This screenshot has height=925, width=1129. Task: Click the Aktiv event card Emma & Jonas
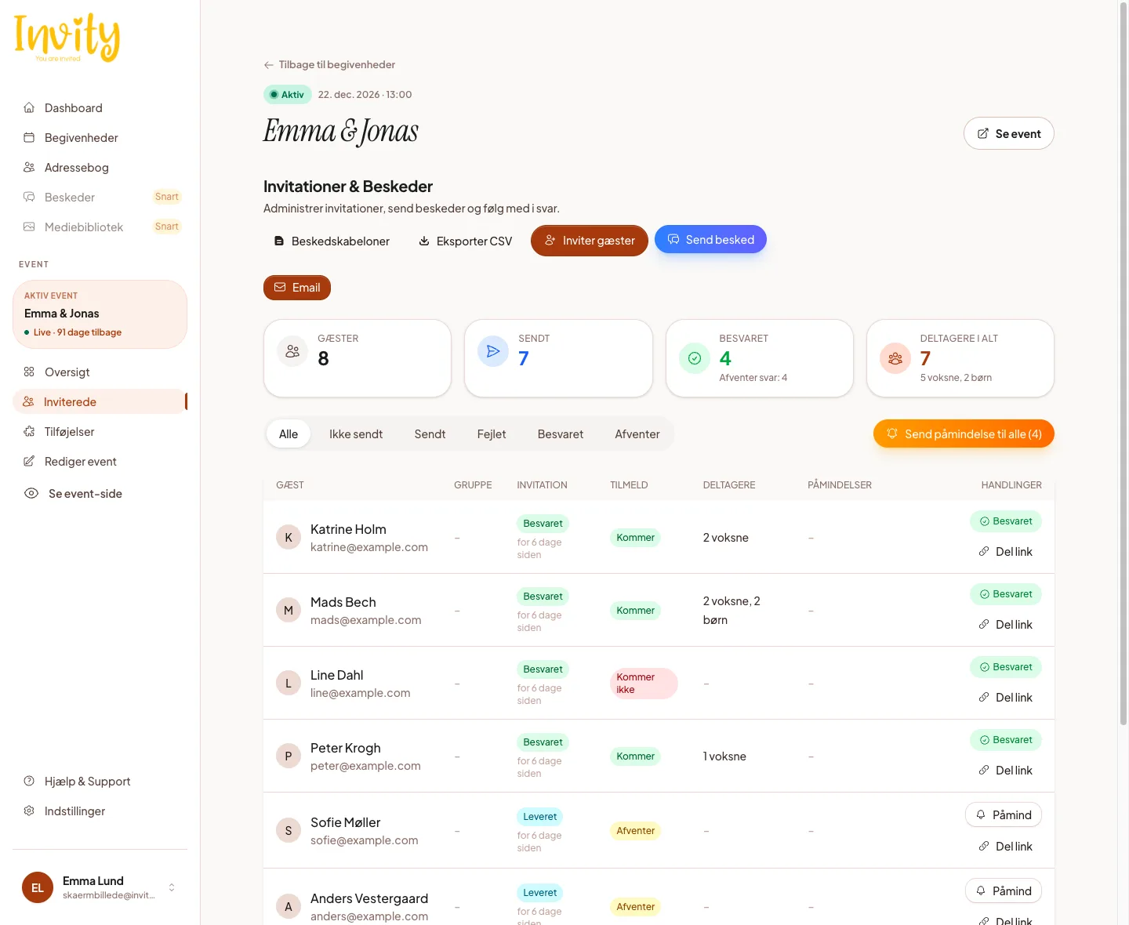click(x=100, y=314)
